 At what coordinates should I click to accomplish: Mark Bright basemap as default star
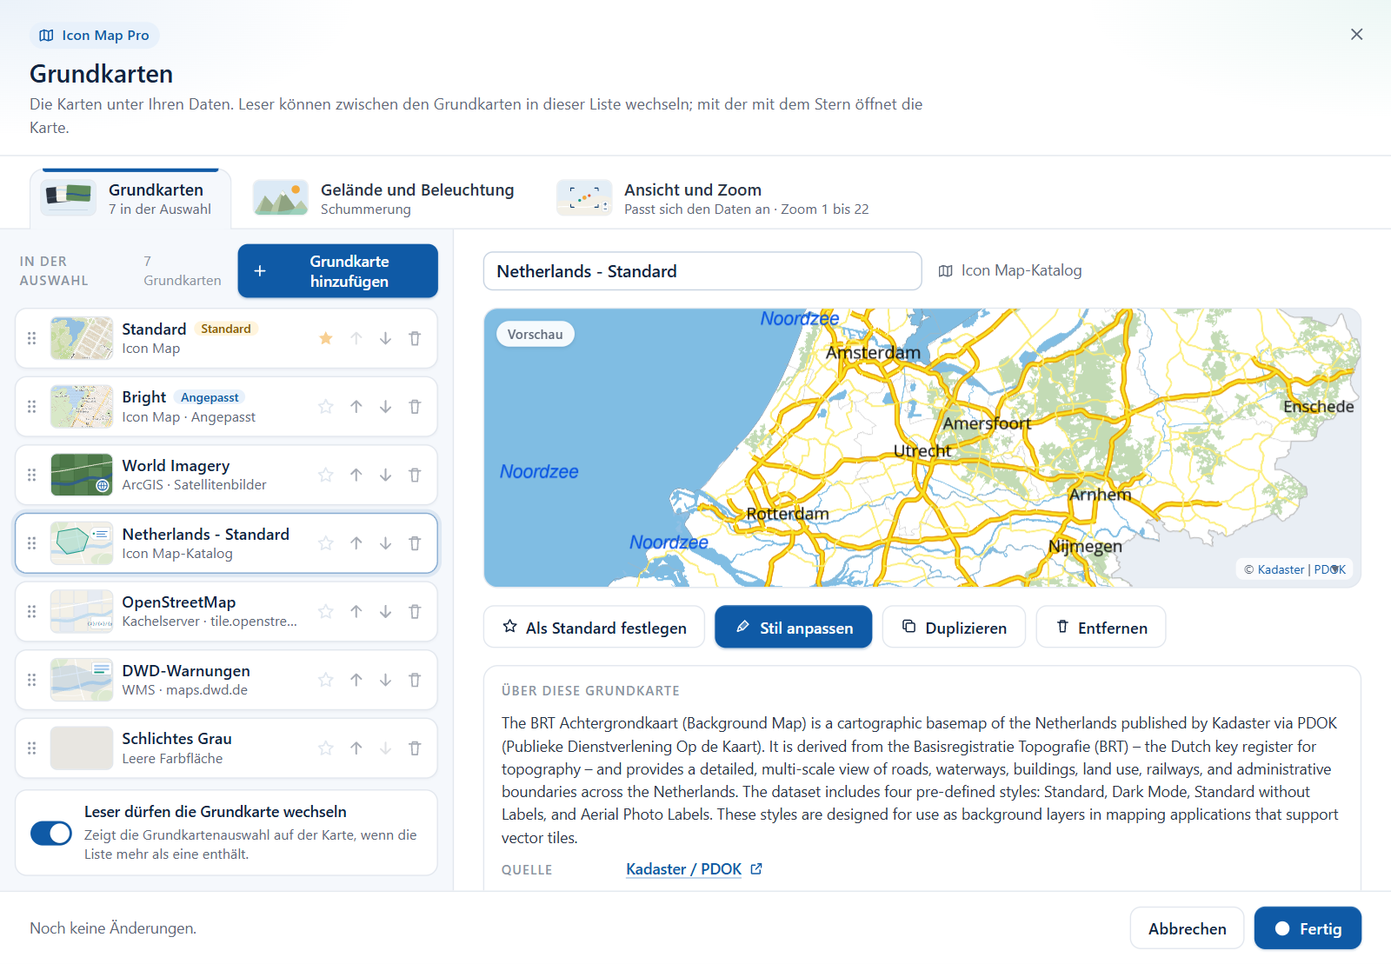[x=326, y=407]
